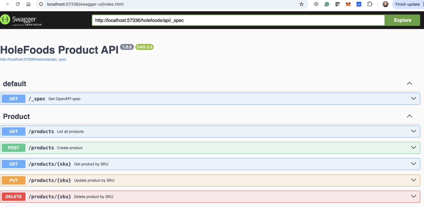This screenshot has height=207, width=424.
Task: Collapse the Product section
Action: click(409, 116)
